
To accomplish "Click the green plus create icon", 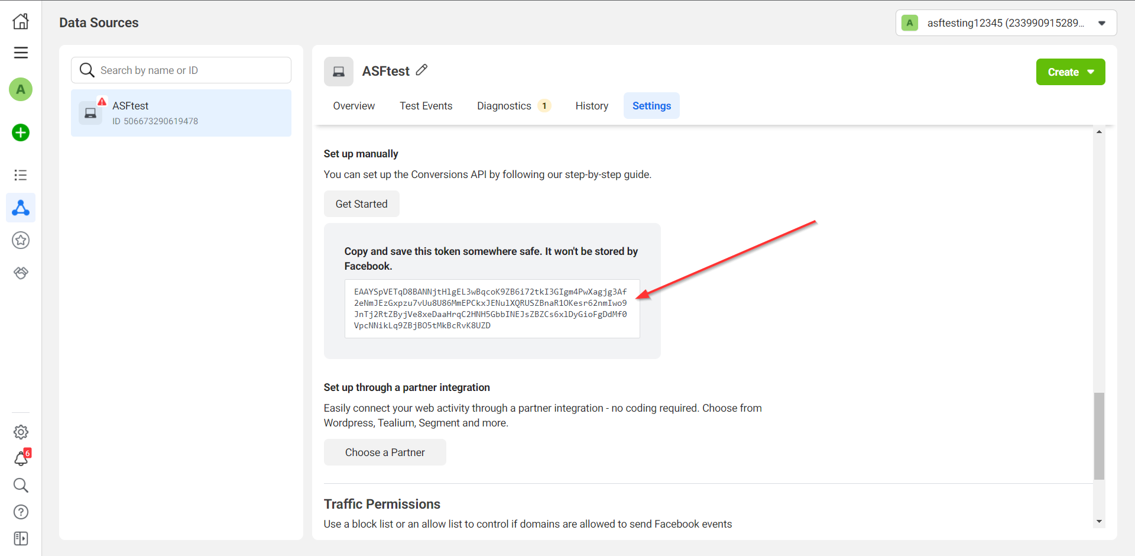I will pyautogui.click(x=21, y=132).
